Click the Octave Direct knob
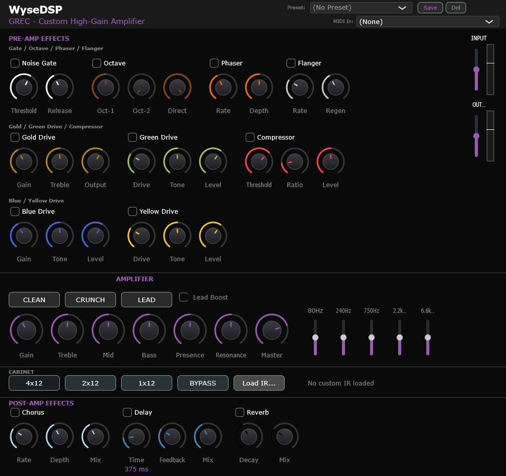 pos(177,87)
